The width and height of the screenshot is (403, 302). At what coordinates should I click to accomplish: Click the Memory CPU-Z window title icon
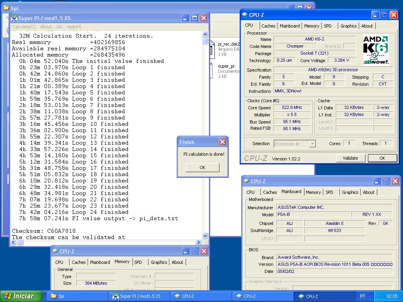(55, 251)
